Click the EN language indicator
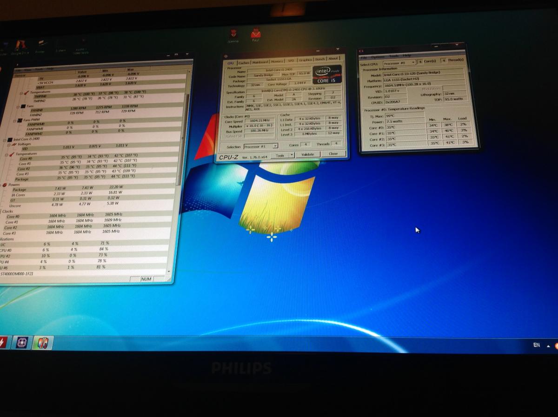Image resolution: width=558 pixels, height=417 pixels. click(x=536, y=345)
